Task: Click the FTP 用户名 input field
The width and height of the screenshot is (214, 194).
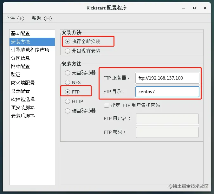Action: click(167, 119)
